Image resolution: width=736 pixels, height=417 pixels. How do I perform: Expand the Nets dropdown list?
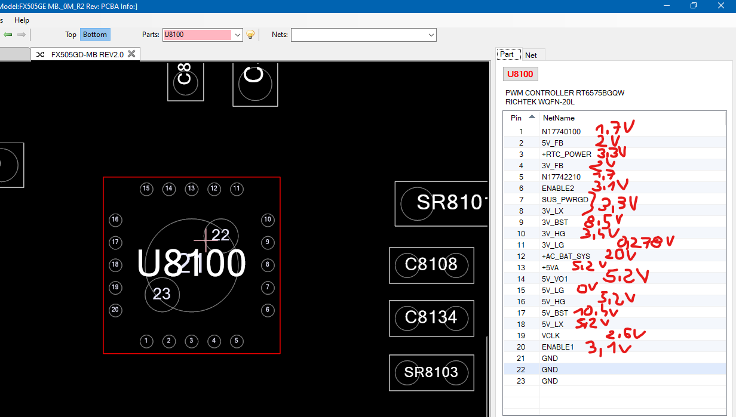point(431,35)
